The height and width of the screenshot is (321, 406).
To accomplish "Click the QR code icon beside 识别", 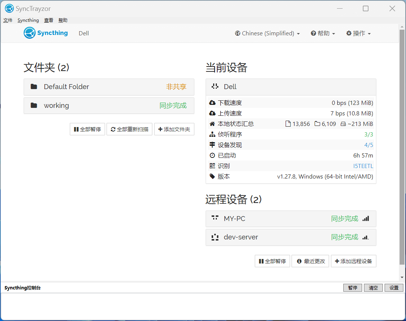I will click(212, 166).
